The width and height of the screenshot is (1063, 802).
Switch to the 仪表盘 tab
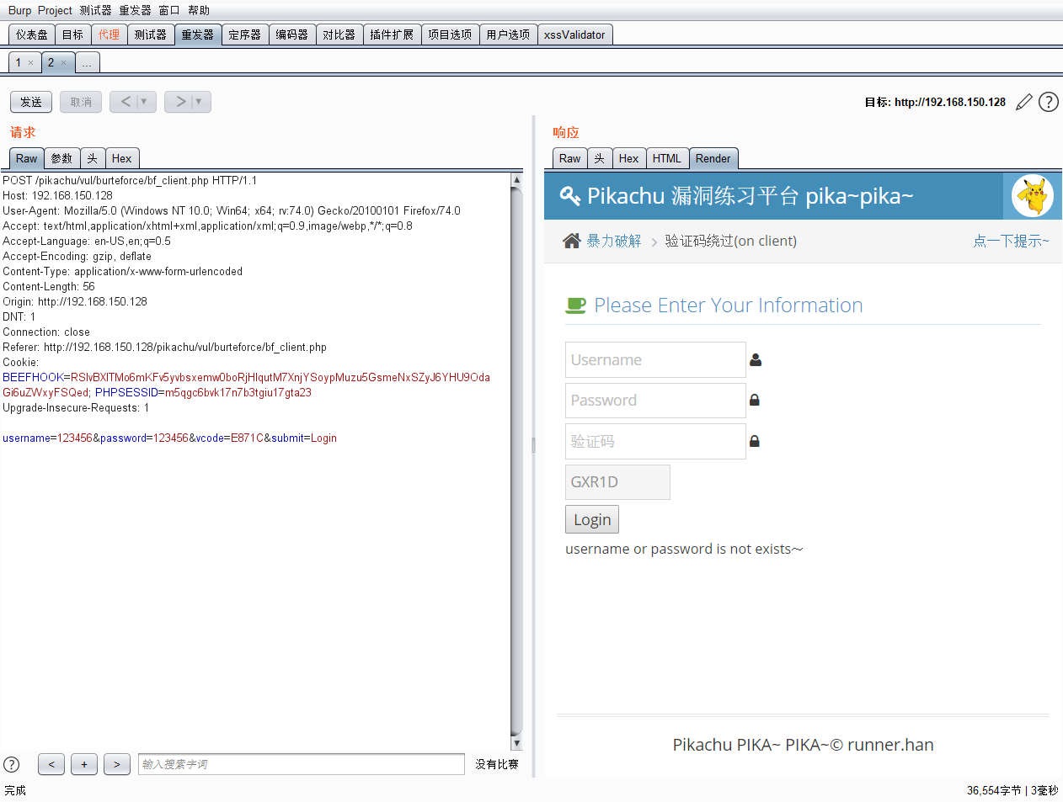pyautogui.click(x=32, y=35)
